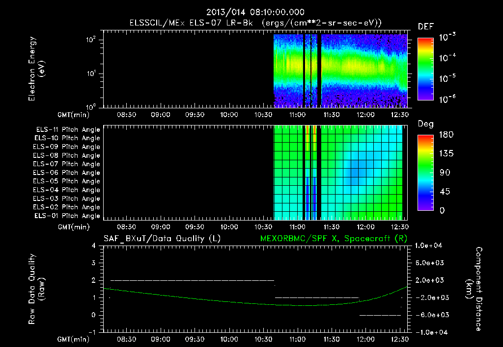Select the ELS-05 Pitch Angle row label
This screenshot has height=347, width=503.
pos(66,181)
